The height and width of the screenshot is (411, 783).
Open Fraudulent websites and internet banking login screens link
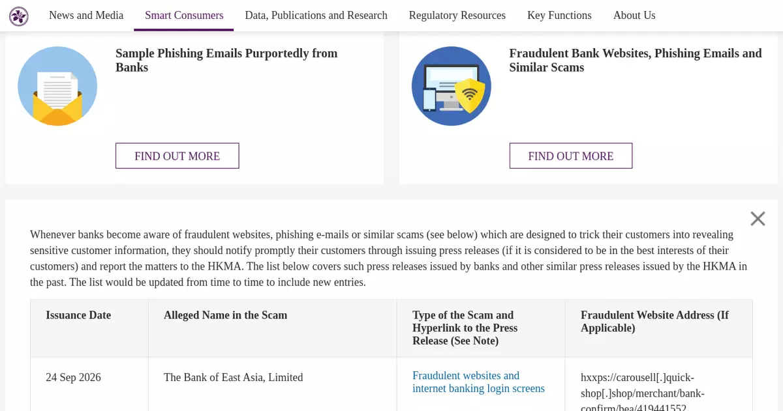coord(478,382)
